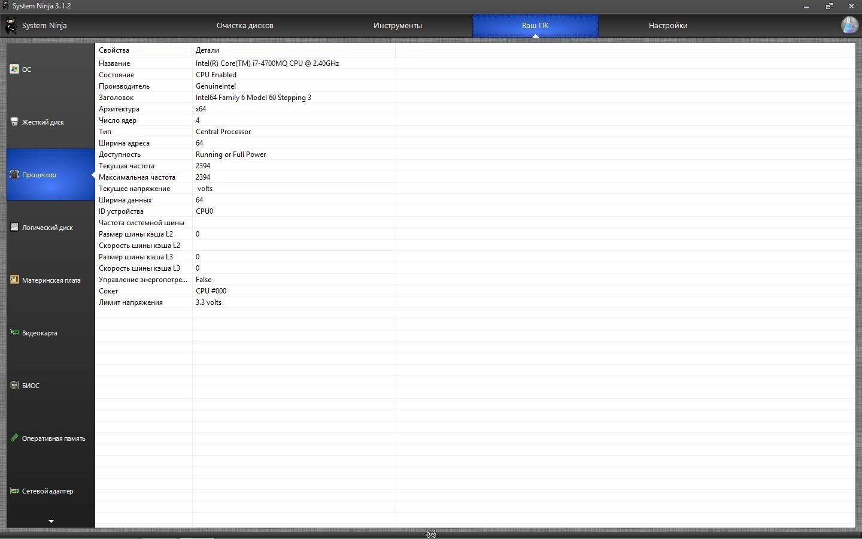The image size is (862, 539).
Task: Click the System Ninja logo icon
Action: 11,26
